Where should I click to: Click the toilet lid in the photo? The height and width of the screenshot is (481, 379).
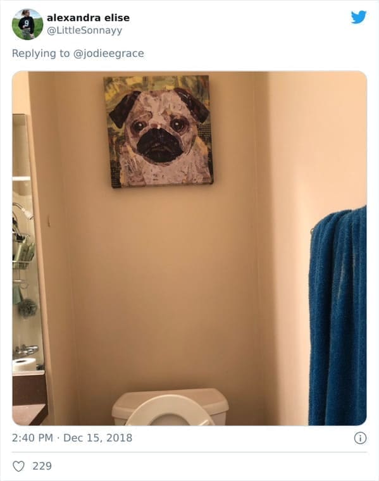[x=170, y=411]
